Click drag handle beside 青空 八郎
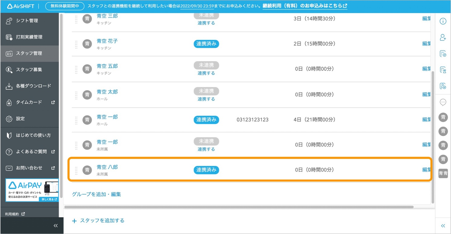This screenshot has height=234, width=451. point(76,171)
